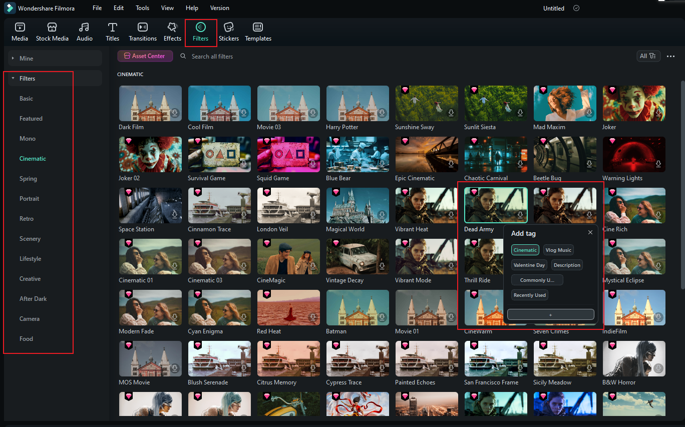This screenshot has height=427, width=685.
Task: Download the Cool Film filter
Action: coord(244,113)
